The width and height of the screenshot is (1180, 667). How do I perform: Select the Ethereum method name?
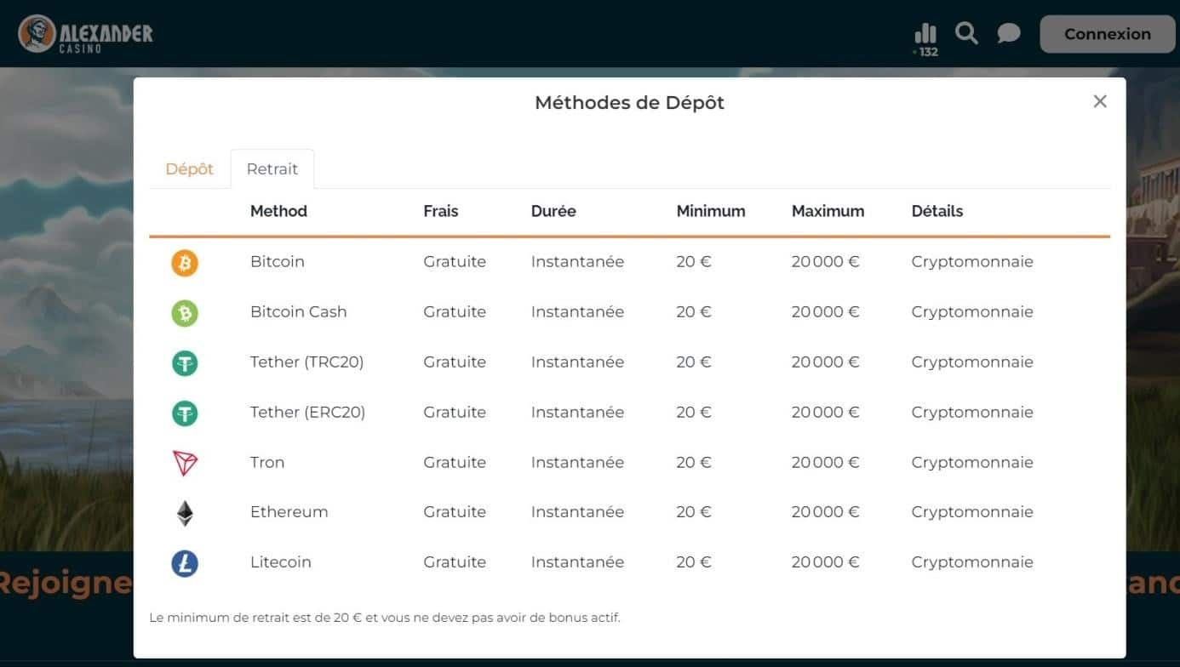(x=289, y=511)
